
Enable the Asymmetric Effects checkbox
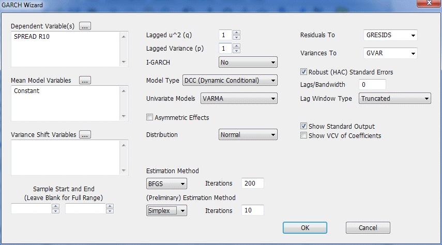pyautogui.click(x=150, y=118)
